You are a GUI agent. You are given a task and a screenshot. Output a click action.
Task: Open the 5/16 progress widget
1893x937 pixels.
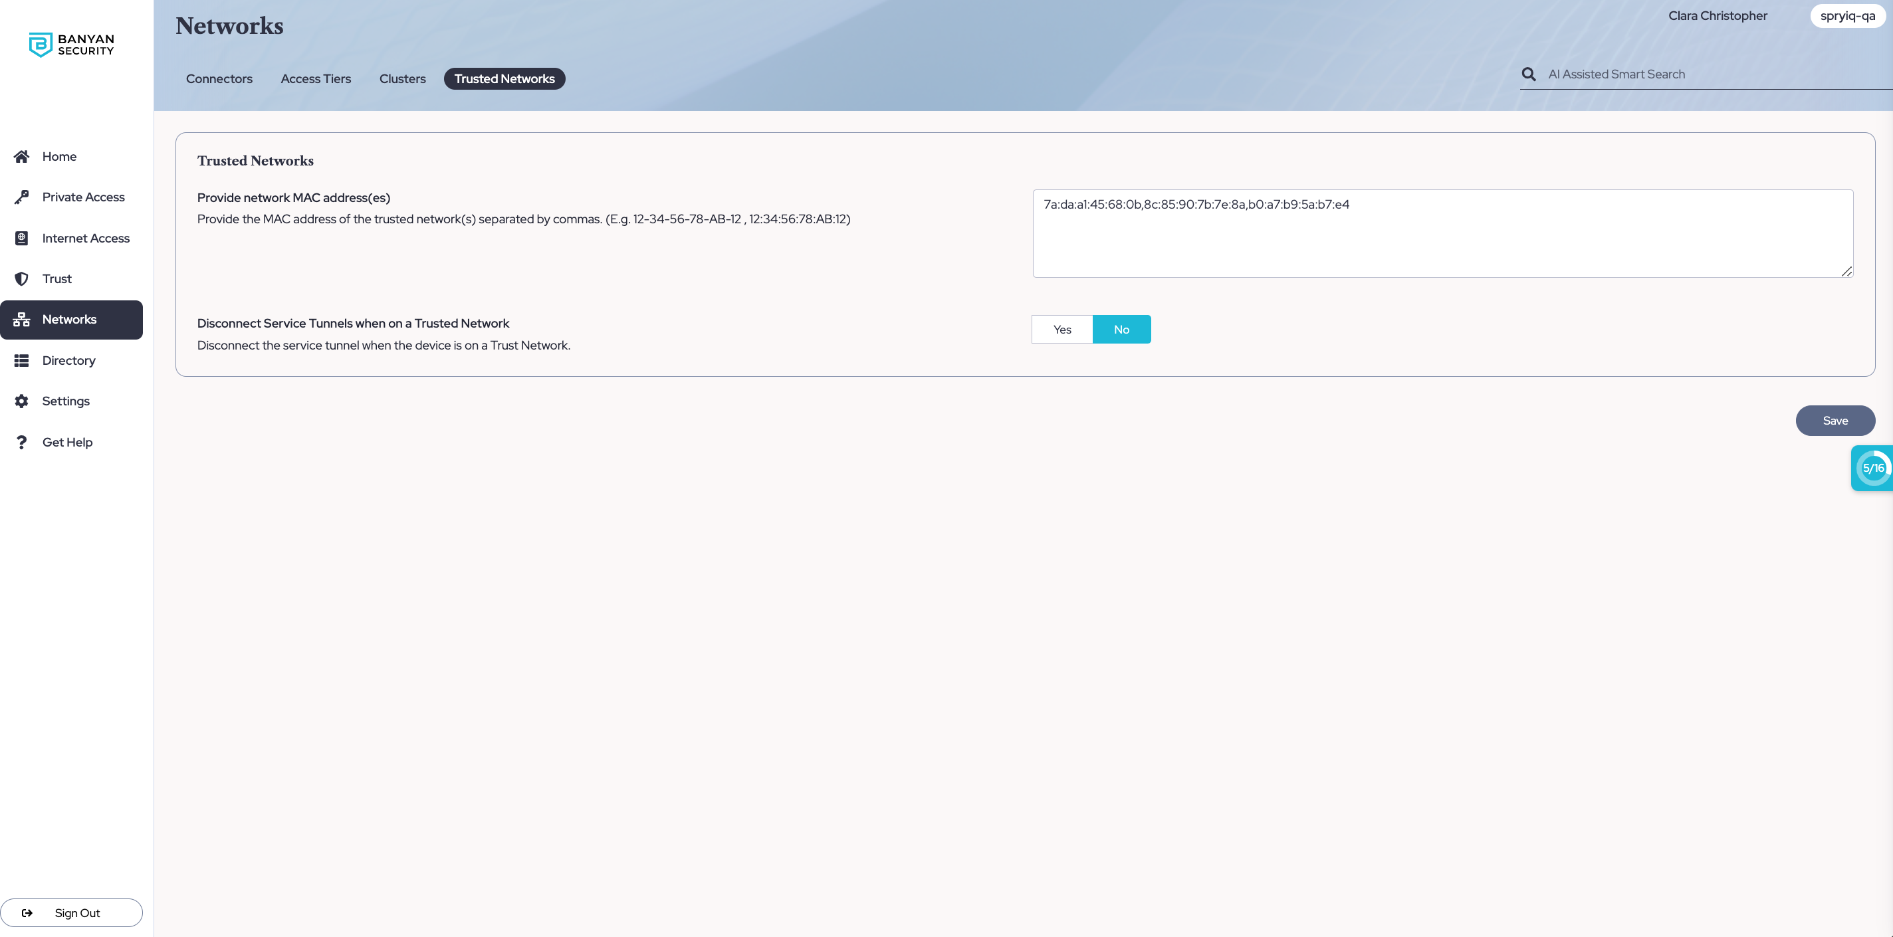tap(1872, 468)
